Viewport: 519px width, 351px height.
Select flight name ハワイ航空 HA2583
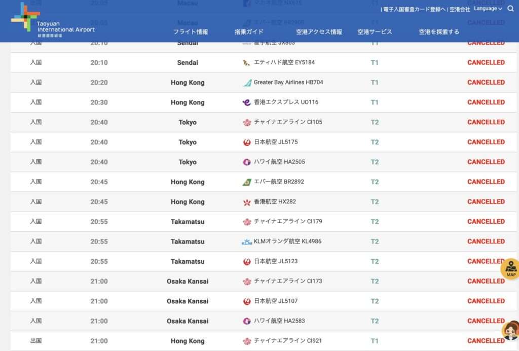click(x=279, y=321)
